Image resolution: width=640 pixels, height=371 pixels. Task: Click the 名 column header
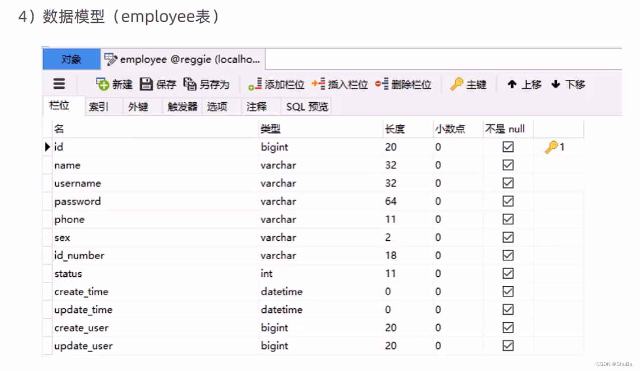coord(155,129)
